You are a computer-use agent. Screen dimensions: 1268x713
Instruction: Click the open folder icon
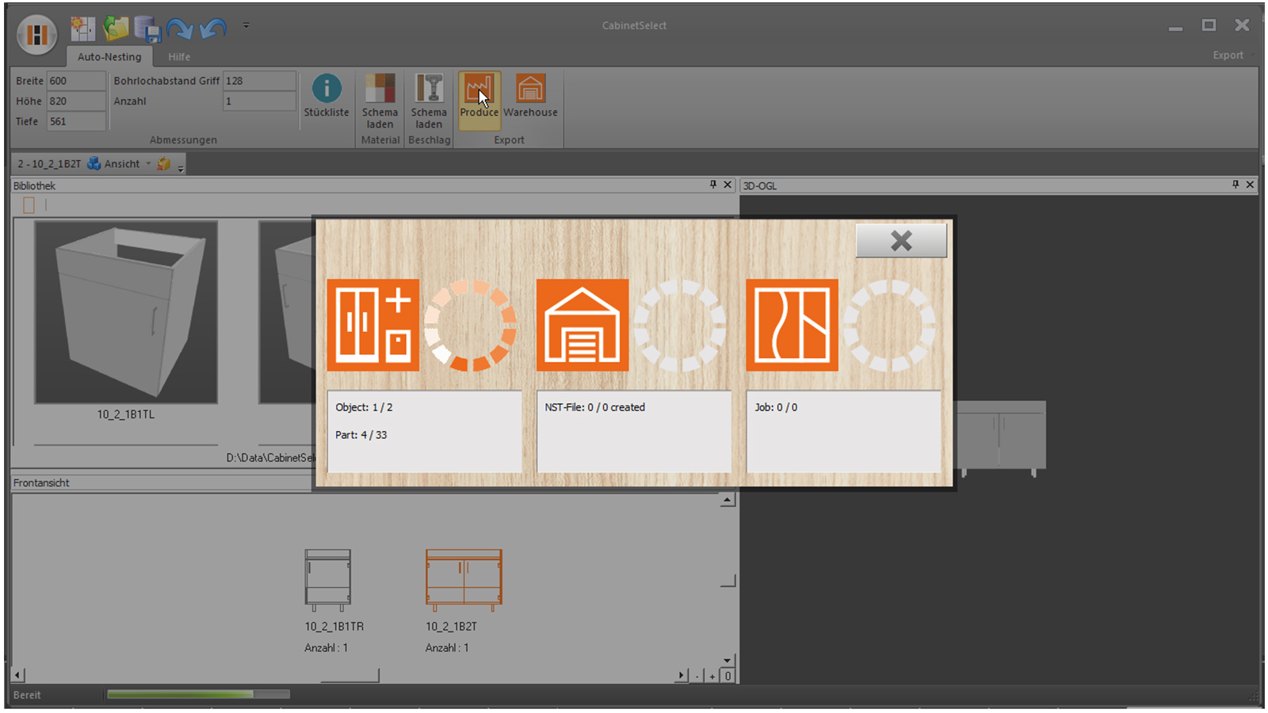coord(116,29)
